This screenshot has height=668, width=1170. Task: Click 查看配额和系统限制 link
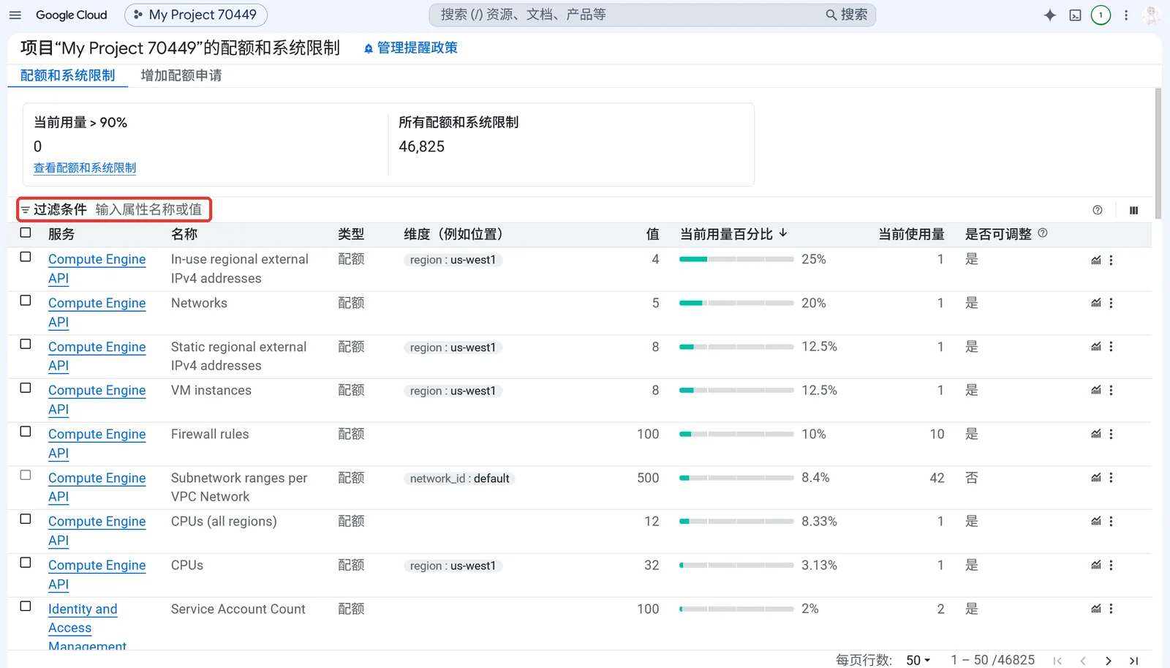pos(85,168)
